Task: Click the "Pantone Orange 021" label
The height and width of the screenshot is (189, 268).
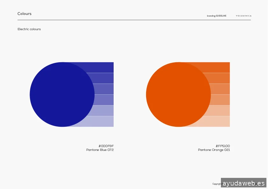Action: pyautogui.click(x=214, y=150)
